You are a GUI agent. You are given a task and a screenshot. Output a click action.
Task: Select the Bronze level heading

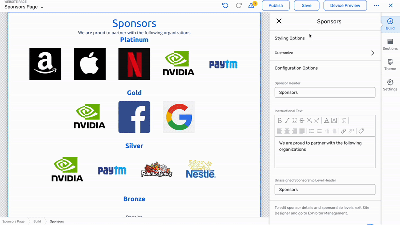[134, 199]
